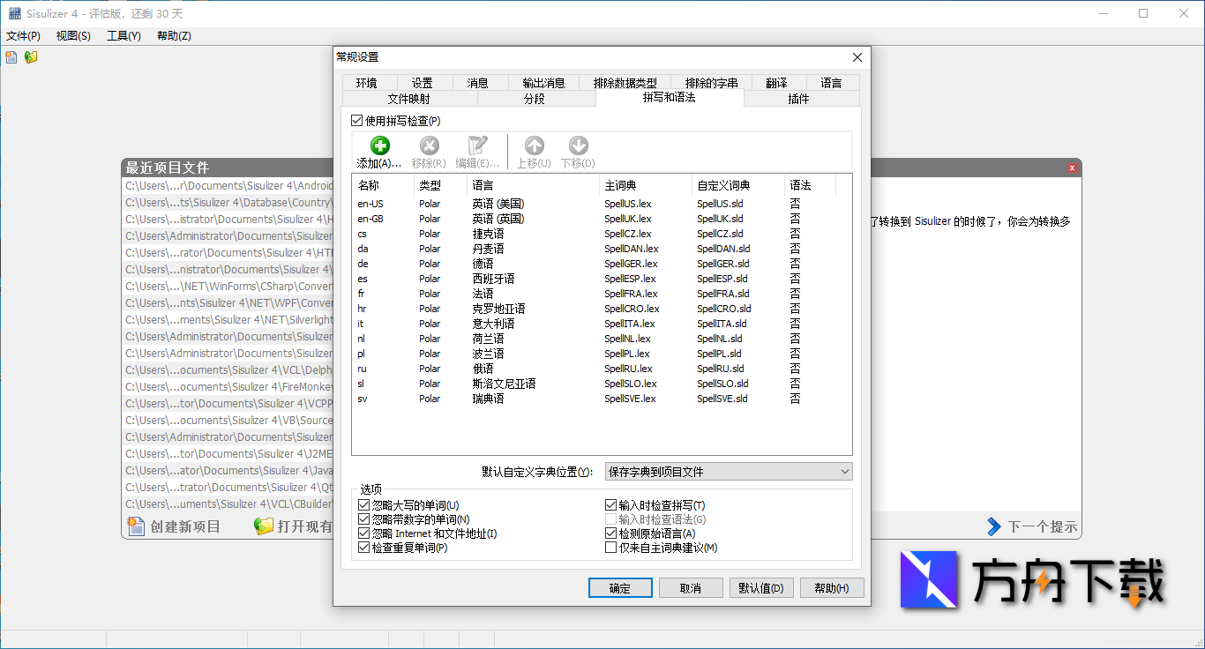Uncheck 忽略大写的单词 option
Viewport: 1205px width, 649px height.
[x=363, y=506]
